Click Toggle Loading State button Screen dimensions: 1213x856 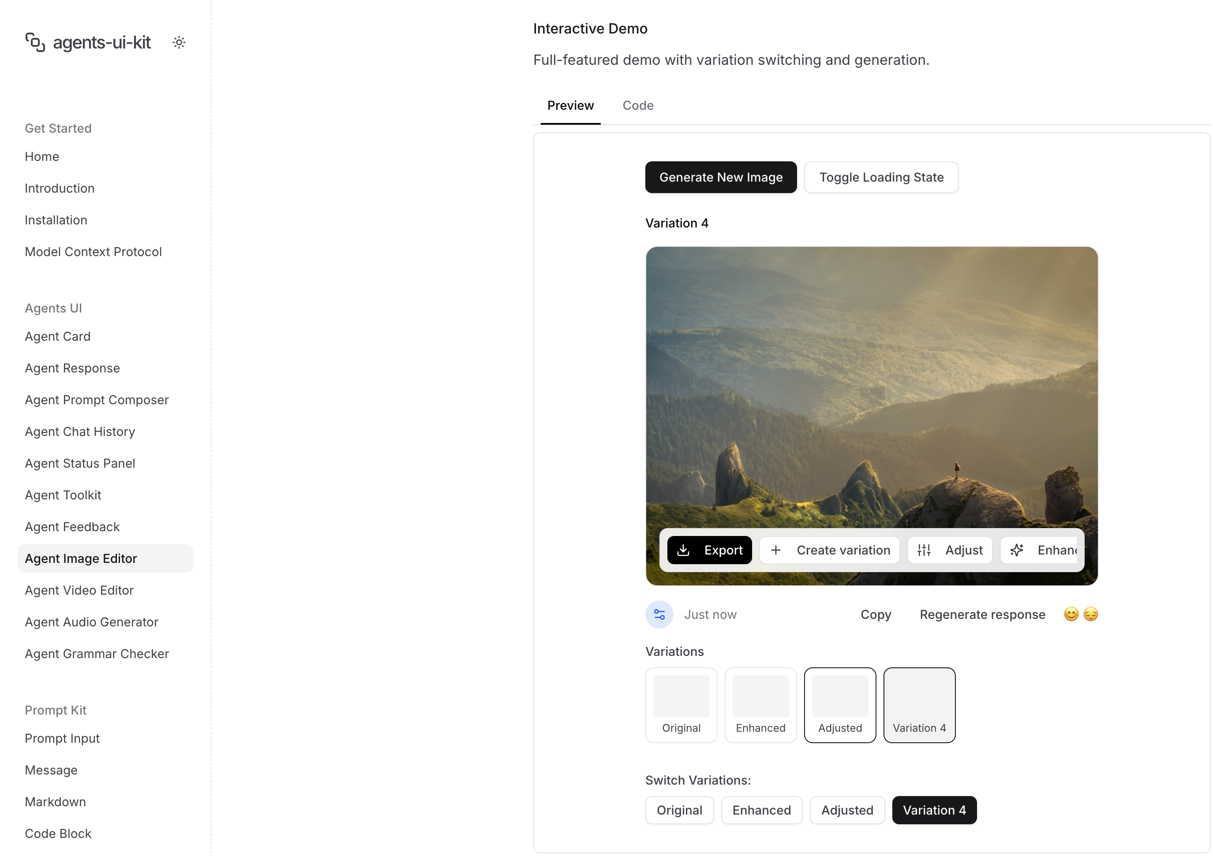881,178
